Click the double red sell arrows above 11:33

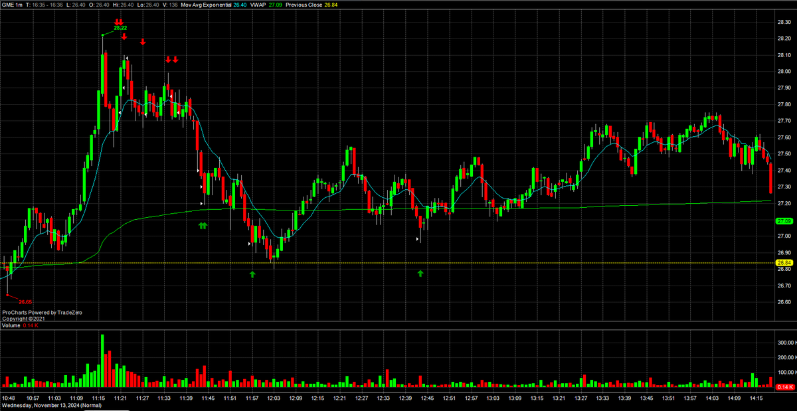pos(171,60)
